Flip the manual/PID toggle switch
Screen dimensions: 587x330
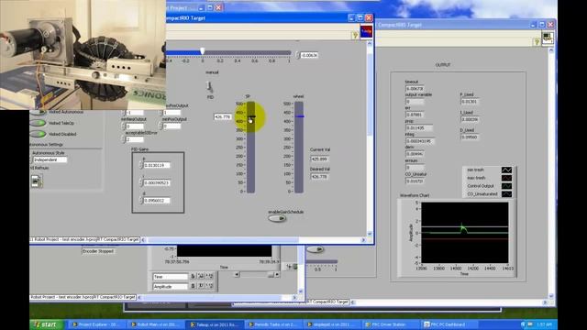point(210,86)
